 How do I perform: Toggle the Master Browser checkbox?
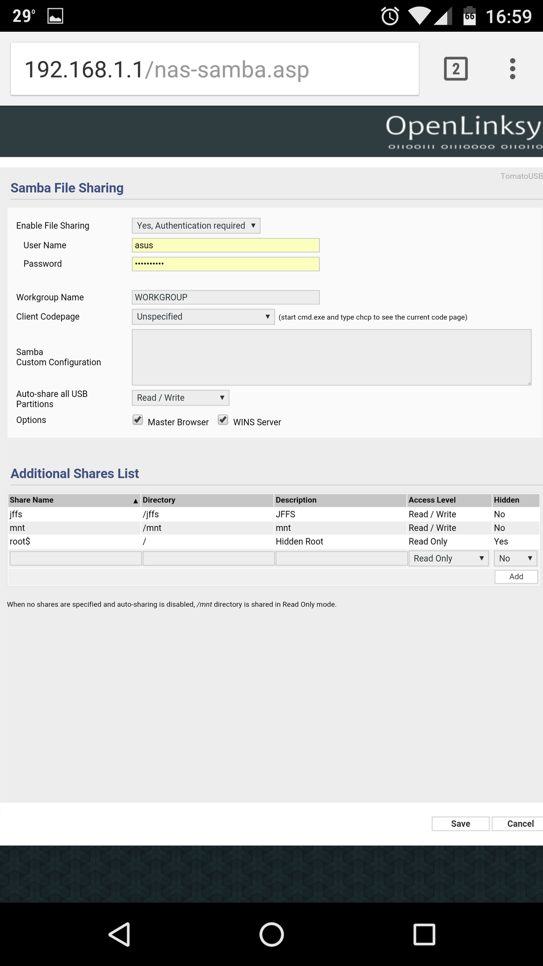point(137,420)
